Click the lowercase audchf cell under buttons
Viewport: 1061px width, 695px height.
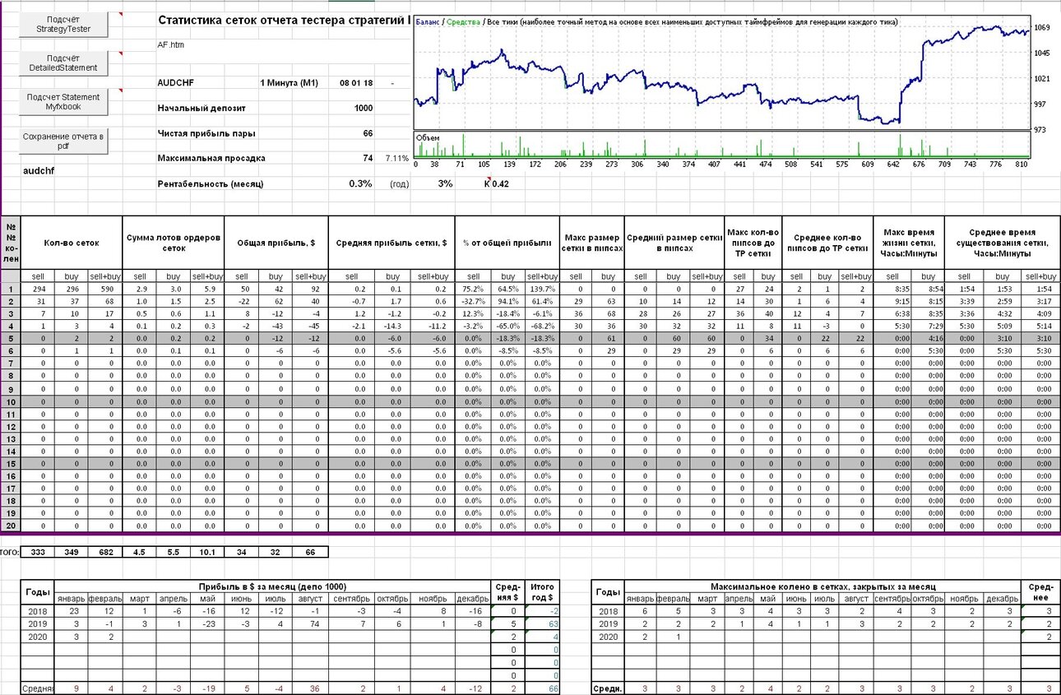pos(39,171)
